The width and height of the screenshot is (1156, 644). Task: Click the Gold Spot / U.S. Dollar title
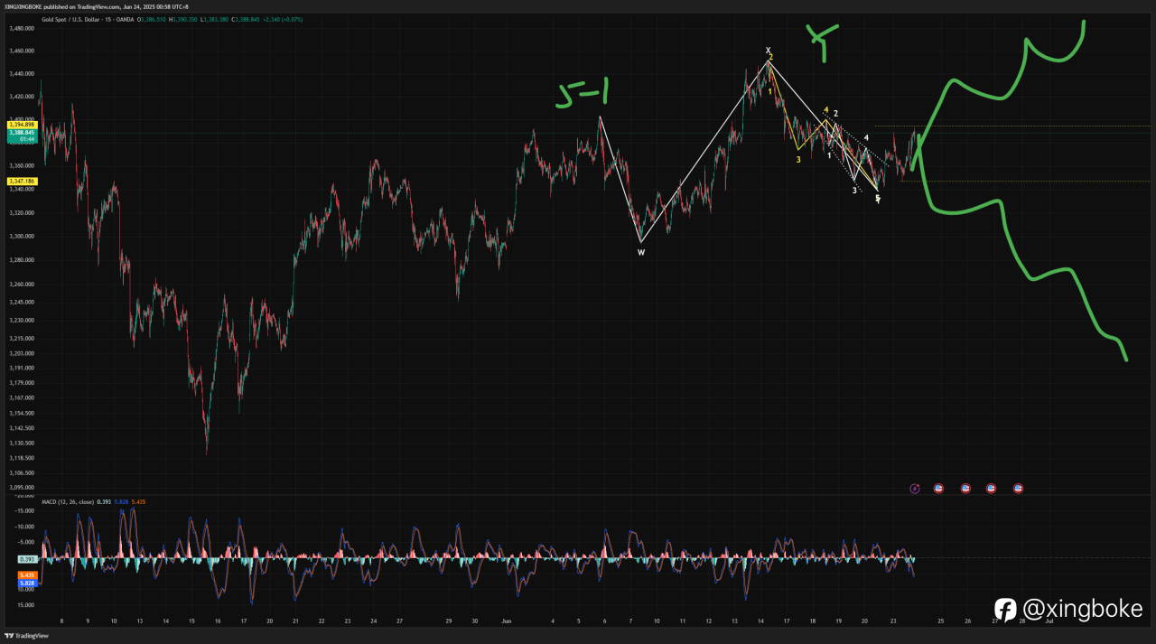pos(74,17)
